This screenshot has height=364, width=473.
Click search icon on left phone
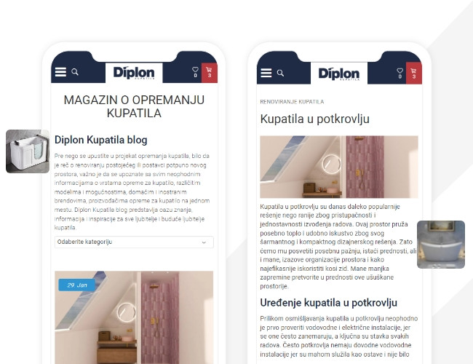75,72
